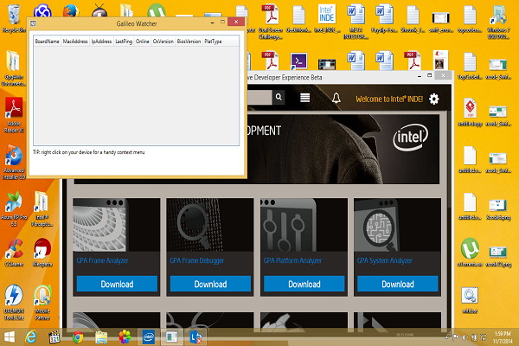The width and height of the screenshot is (519, 346).
Task: Select the purple PowerShell-style shortcut on desktop
Action: pyautogui.click(x=299, y=61)
